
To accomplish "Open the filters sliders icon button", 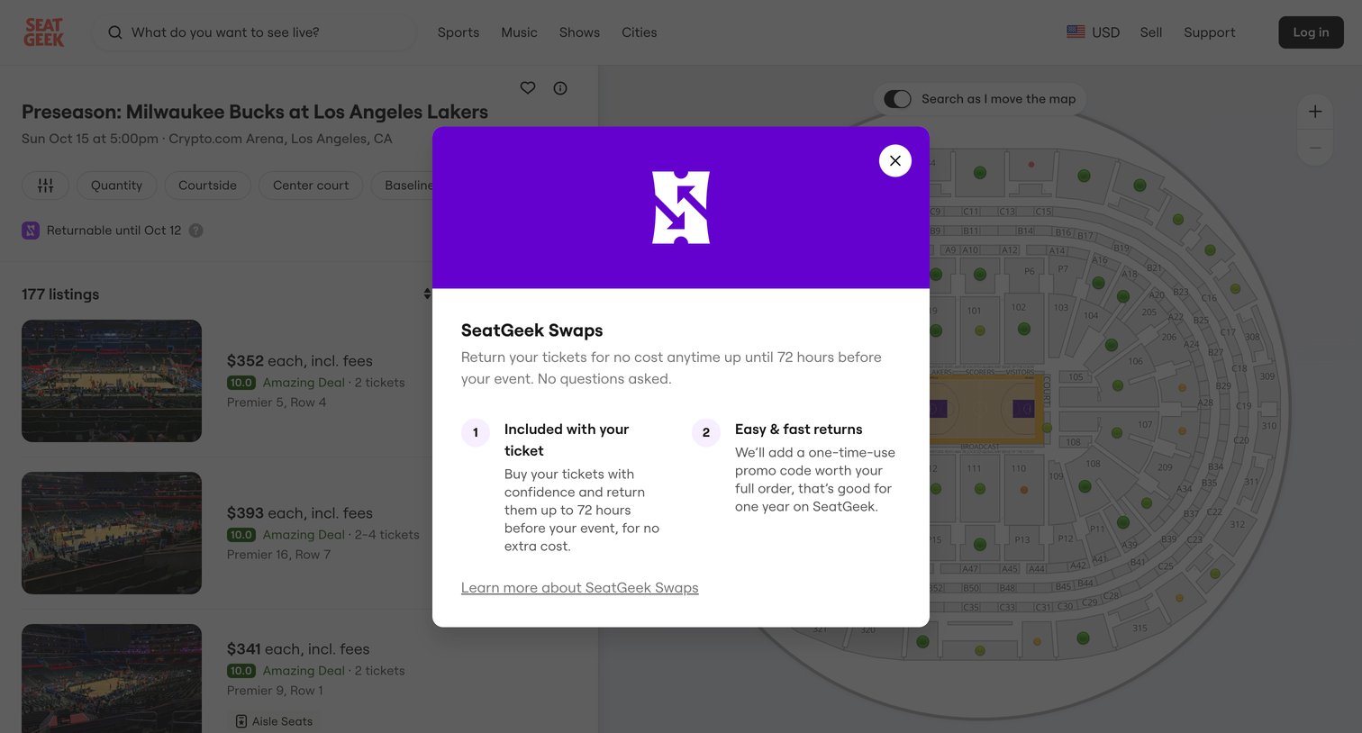I will [45, 186].
